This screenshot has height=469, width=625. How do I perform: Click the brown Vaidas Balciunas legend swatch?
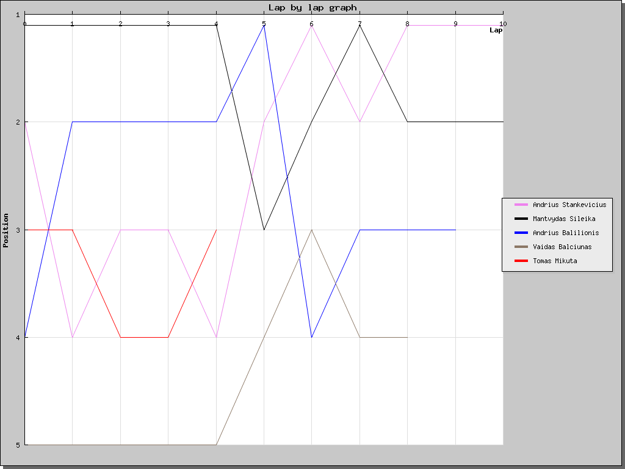(x=521, y=247)
